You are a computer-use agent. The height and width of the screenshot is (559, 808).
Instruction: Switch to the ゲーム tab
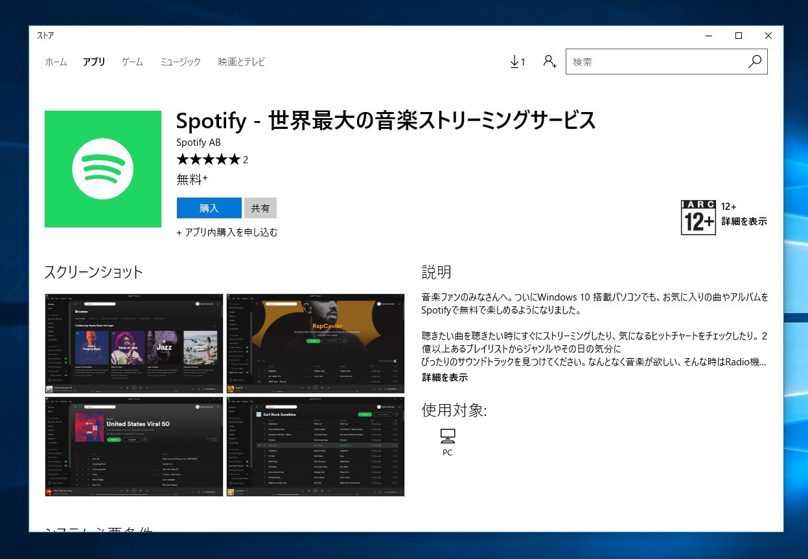pyautogui.click(x=132, y=62)
